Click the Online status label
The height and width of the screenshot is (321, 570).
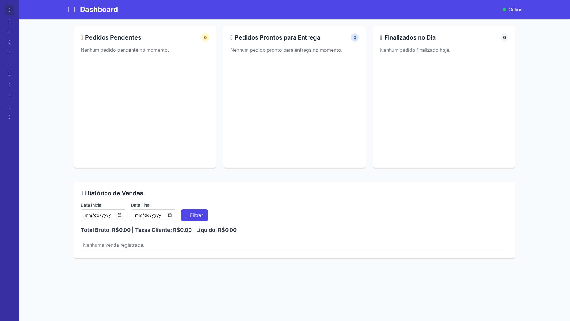[515, 10]
